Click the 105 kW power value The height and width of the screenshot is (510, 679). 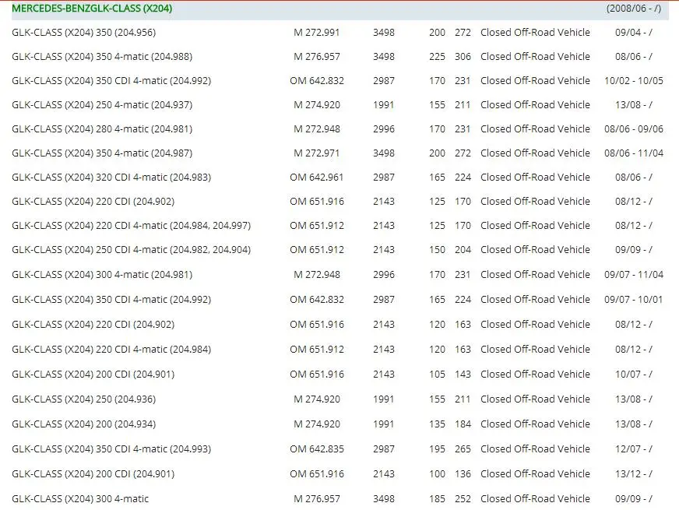(437, 375)
